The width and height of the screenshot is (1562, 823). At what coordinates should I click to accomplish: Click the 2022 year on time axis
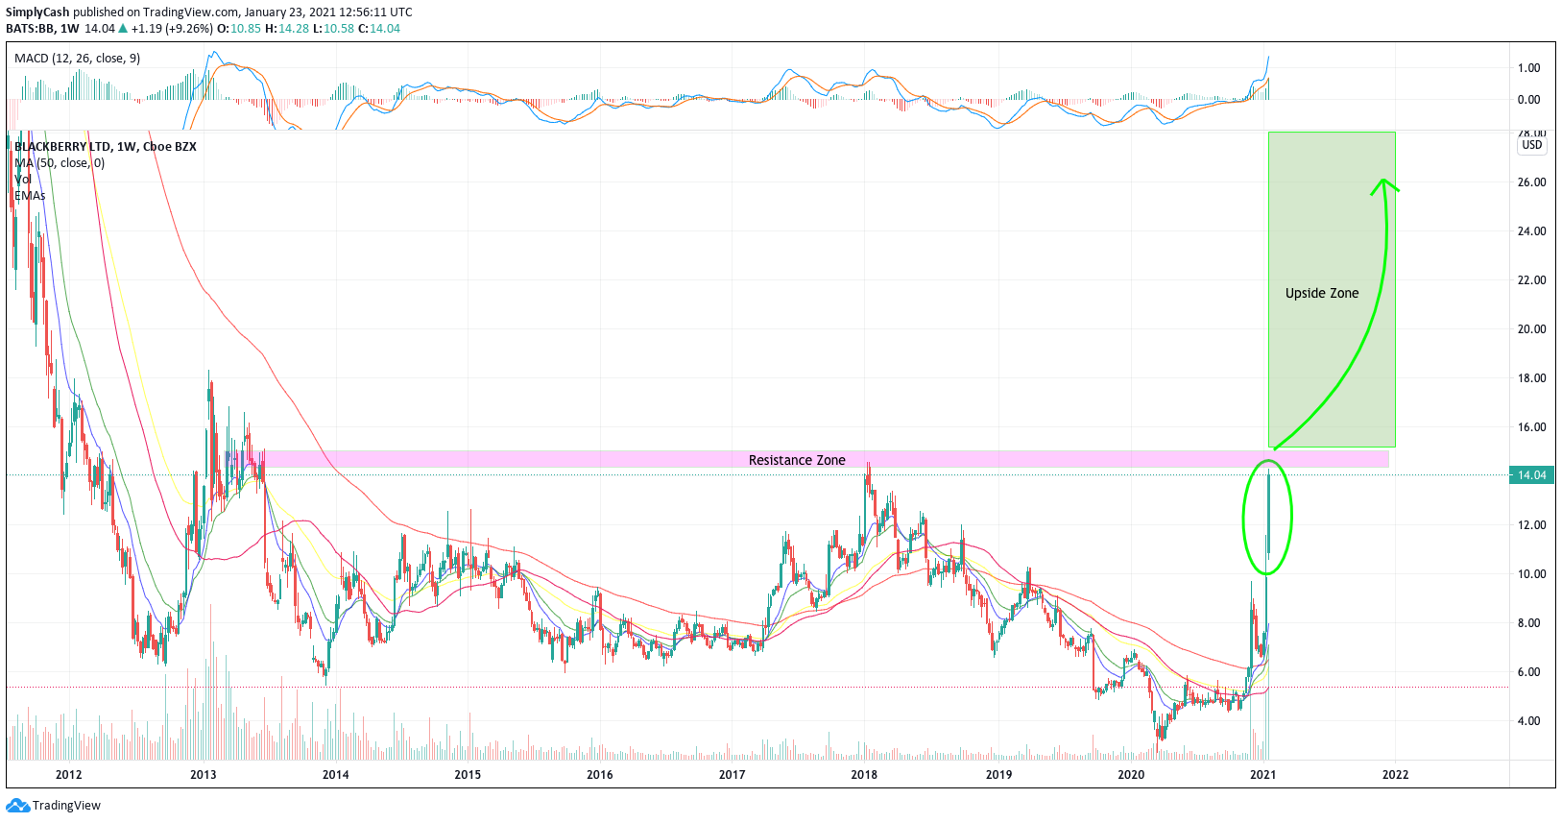1395,775
